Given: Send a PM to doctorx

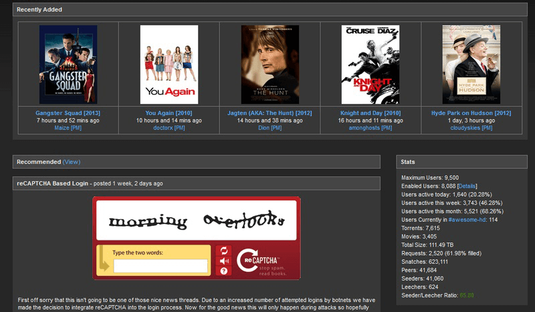Looking at the screenshot, I should tap(179, 128).
